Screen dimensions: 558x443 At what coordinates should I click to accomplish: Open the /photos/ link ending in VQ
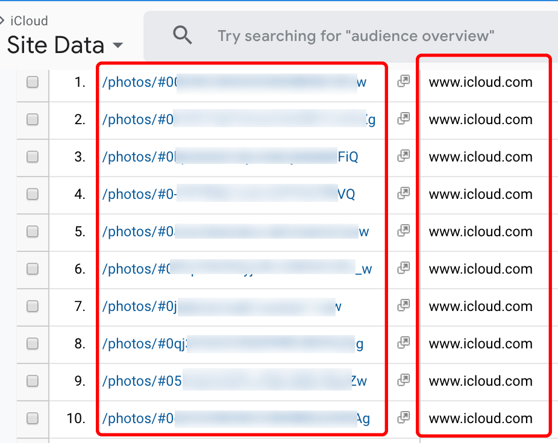(228, 195)
